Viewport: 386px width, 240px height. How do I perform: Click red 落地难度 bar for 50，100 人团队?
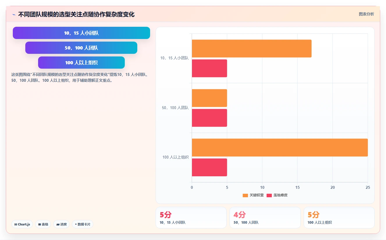click(209, 118)
